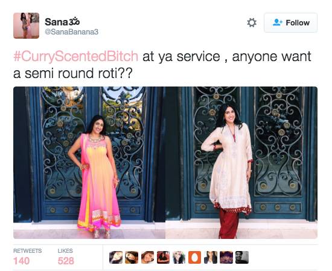Image resolution: width=332 pixels, height=271 pixels.
Task: View the 528 likes count
Action: coord(66,261)
